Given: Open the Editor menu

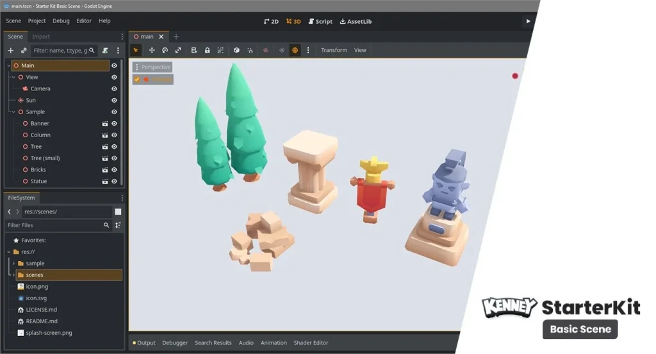Looking at the screenshot, I should (84, 21).
